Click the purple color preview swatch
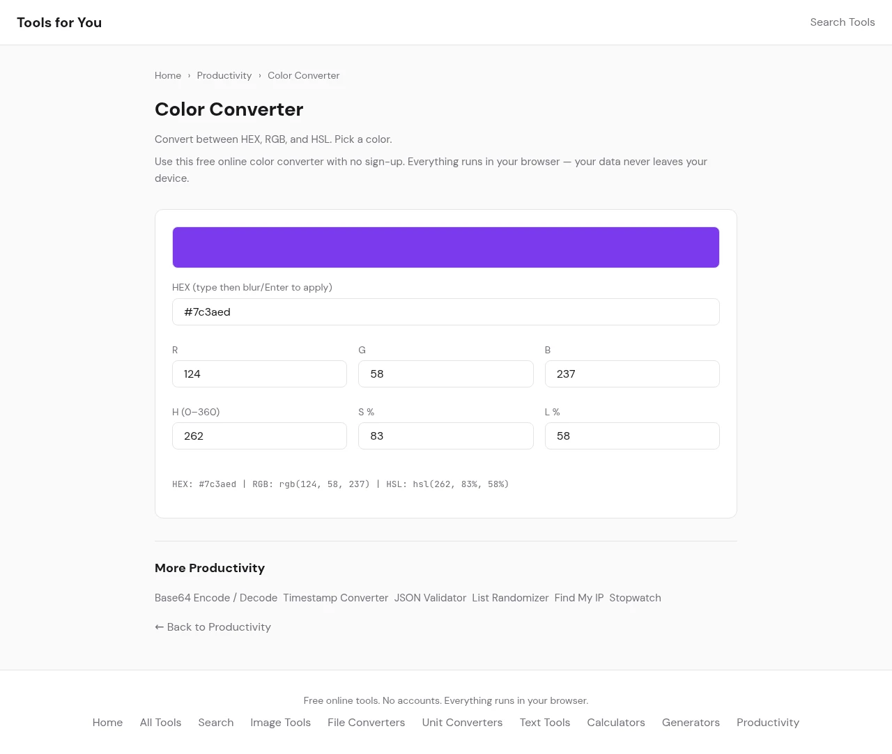The image size is (892, 754). point(445,247)
